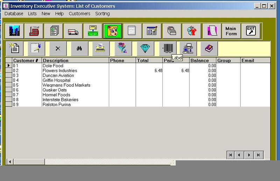Open the red shirt icon
The height and width of the screenshot is (181, 280).
(x=191, y=31)
